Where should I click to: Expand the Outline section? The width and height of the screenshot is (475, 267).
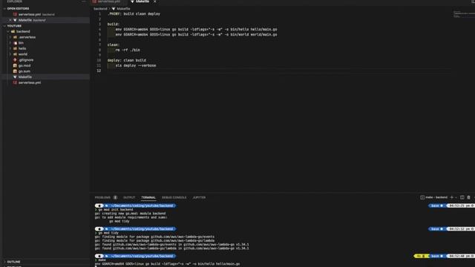pyautogui.click(x=13, y=262)
